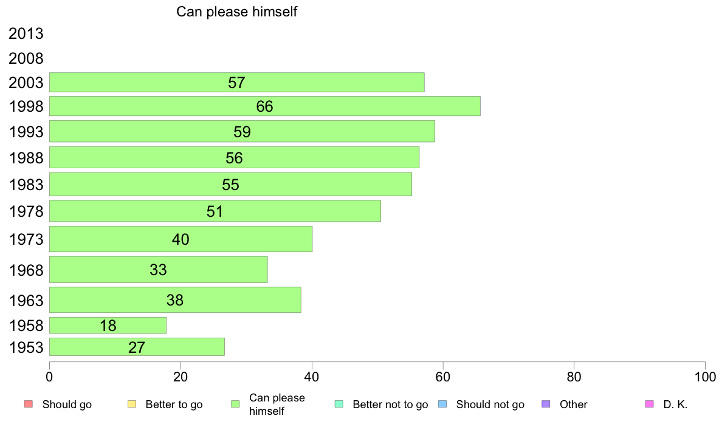The image size is (722, 447).
Task: Select the 1968 bar showing 33
Action: (x=159, y=269)
